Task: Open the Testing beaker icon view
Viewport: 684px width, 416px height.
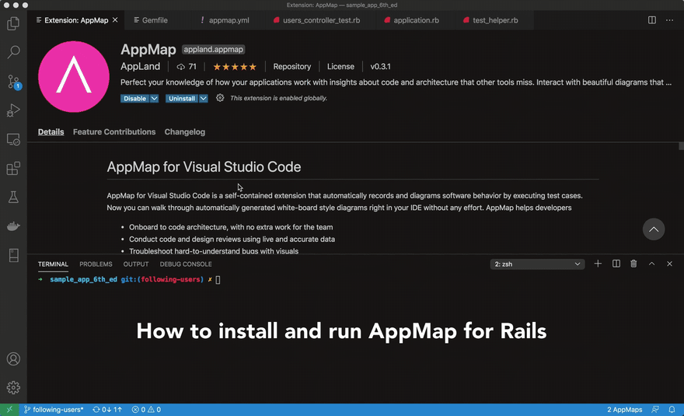Action: pyautogui.click(x=13, y=198)
